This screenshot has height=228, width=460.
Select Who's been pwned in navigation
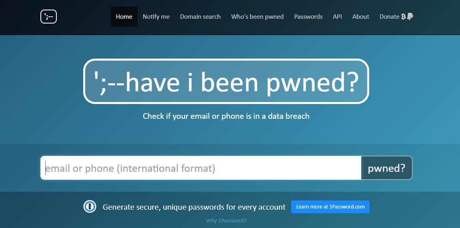257,17
